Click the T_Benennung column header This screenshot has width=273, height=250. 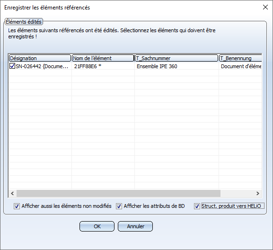(240, 58)
